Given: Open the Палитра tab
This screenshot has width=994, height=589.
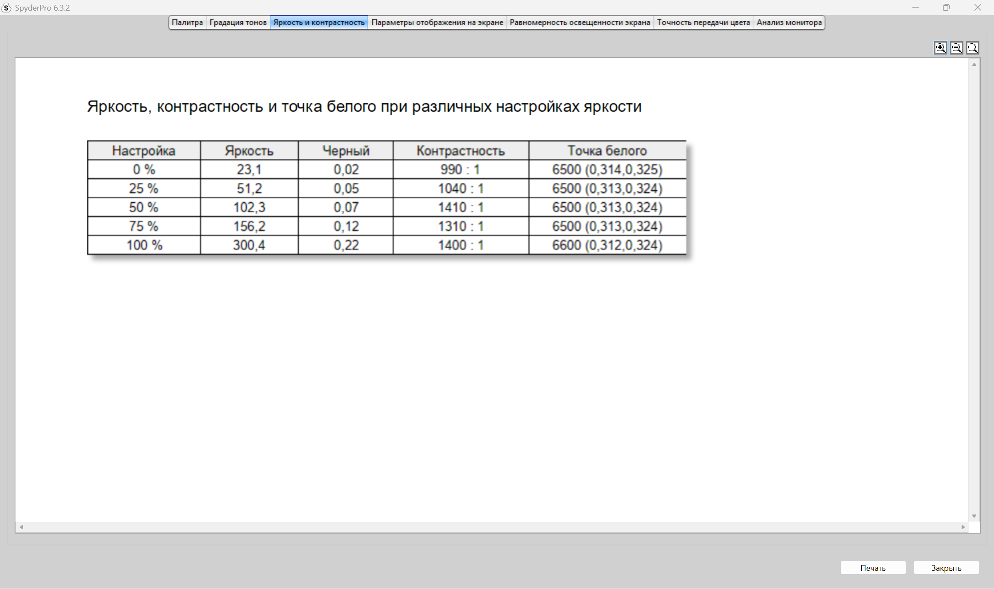Looking at the screenshot, I should (187, 22).
